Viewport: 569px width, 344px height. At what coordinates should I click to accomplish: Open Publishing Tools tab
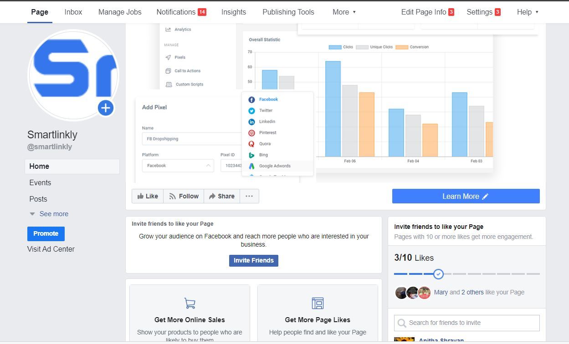coord(288,12)
